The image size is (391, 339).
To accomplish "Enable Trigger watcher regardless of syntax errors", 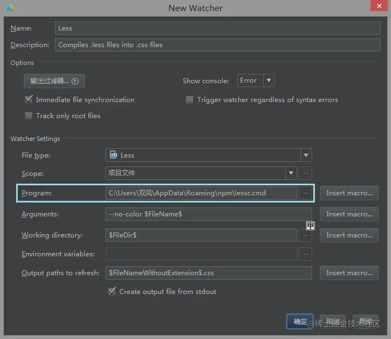I will (x=189, y=100).
